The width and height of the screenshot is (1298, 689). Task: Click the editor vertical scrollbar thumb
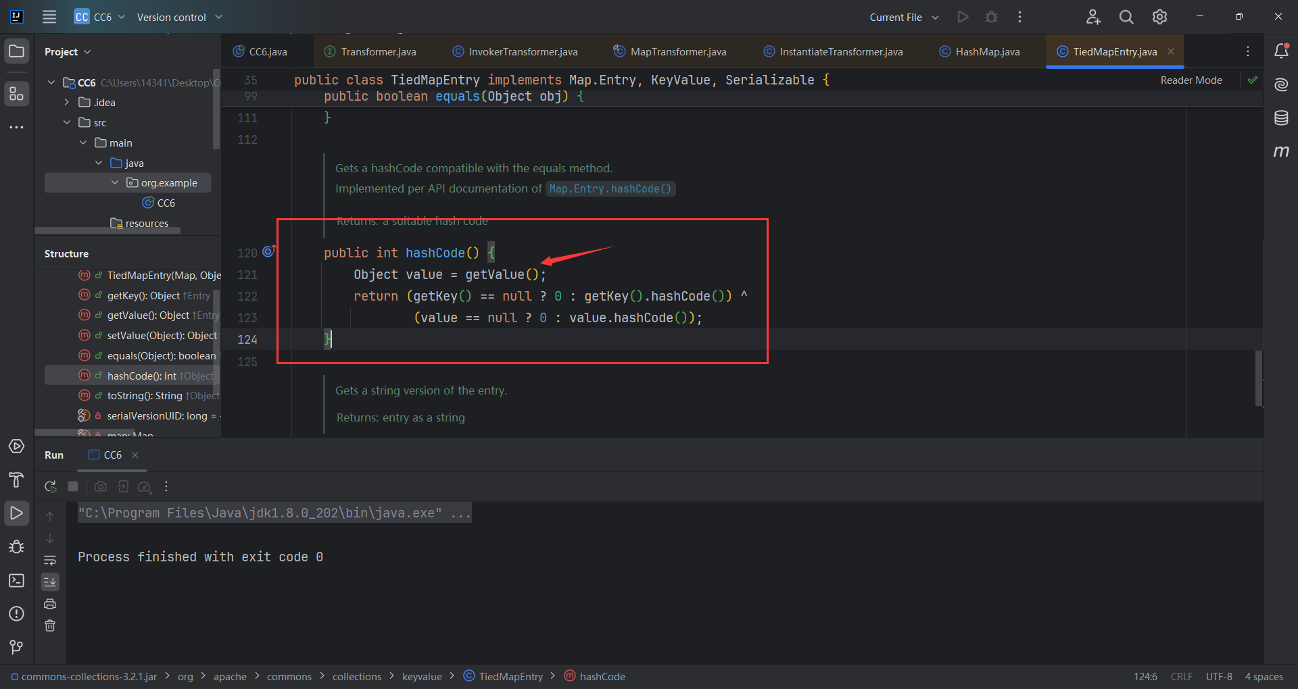(x=1259, y=378)
